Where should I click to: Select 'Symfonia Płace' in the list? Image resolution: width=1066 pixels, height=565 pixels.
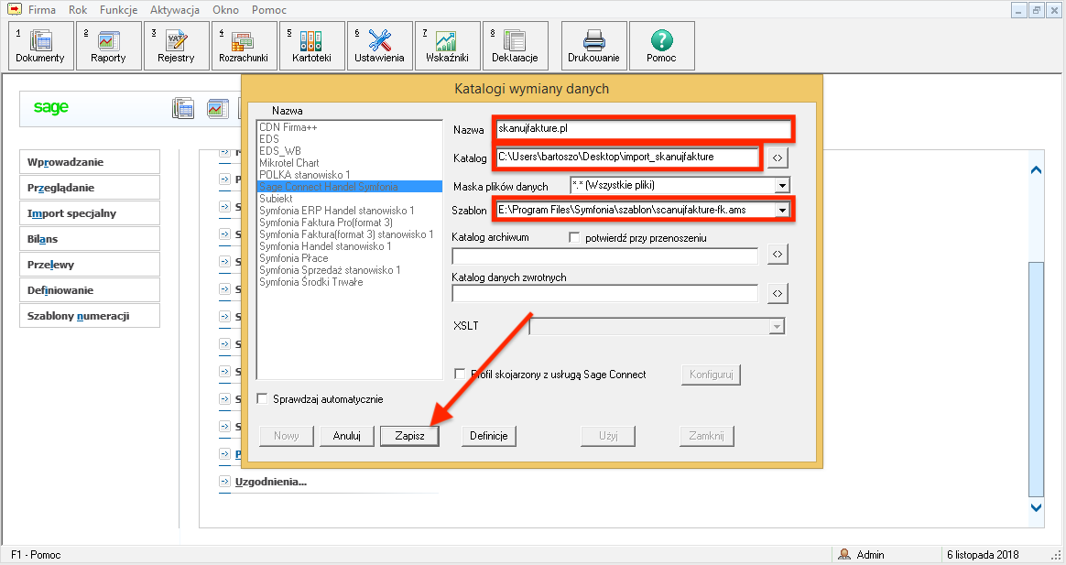(293, 258)
